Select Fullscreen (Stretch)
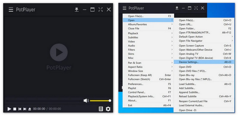Image resolution: width=238 pixels, height=116 pixels. (148, 79)
